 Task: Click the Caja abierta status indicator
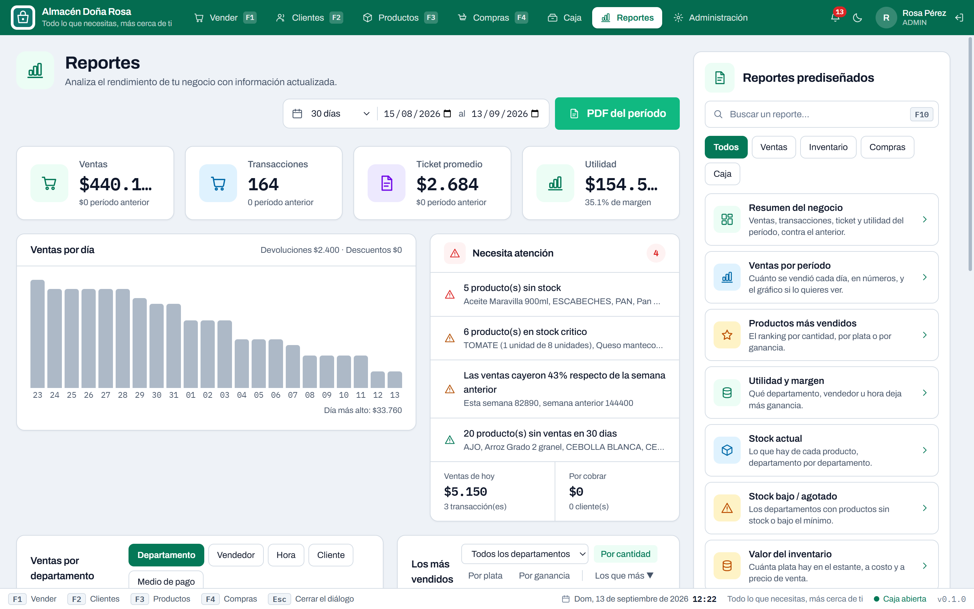[900, 599]
